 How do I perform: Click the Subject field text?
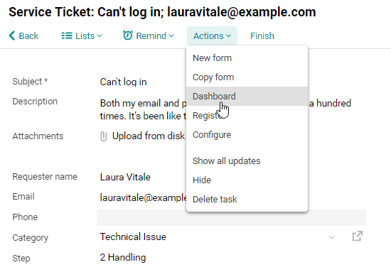tap(123, 82)
